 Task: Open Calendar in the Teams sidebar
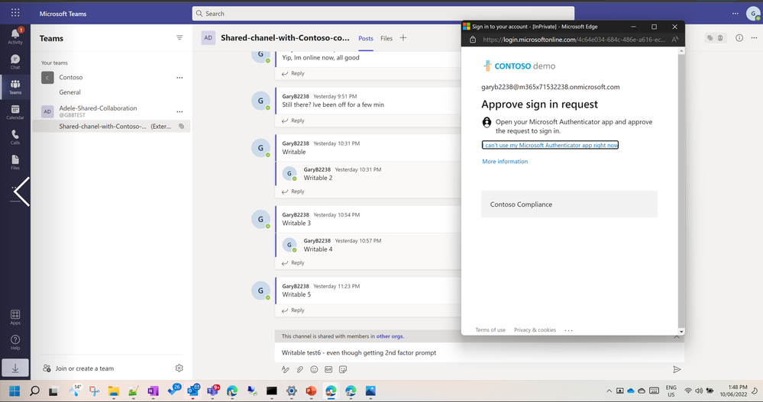pos(15,112)
